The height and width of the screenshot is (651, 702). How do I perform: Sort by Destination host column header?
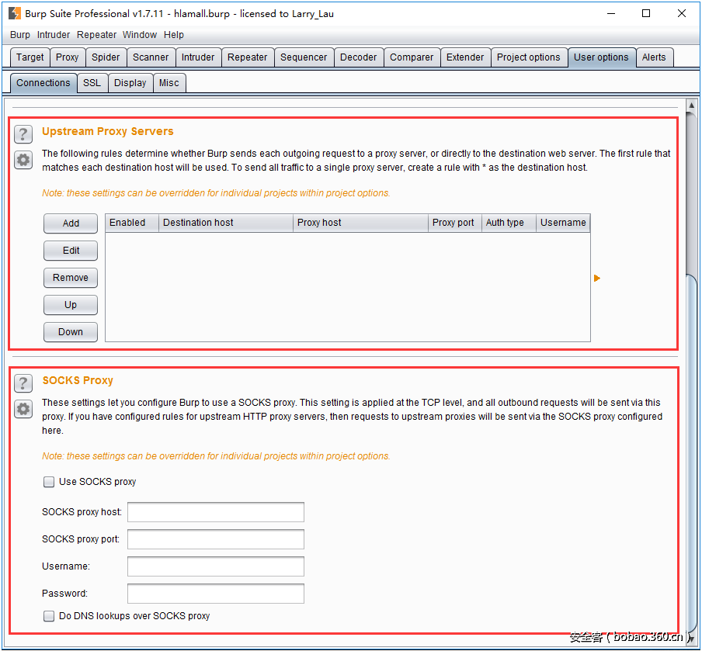224,223
